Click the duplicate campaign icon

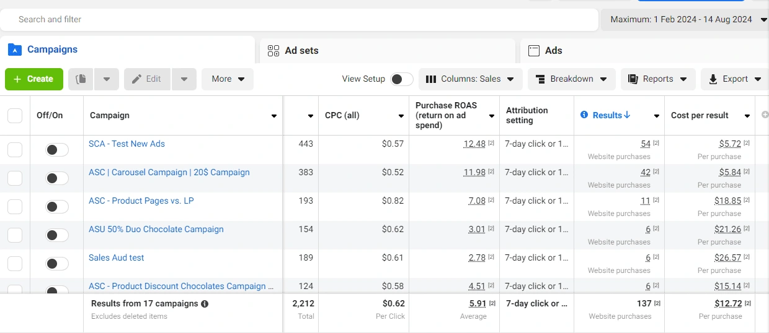(81, 79)
